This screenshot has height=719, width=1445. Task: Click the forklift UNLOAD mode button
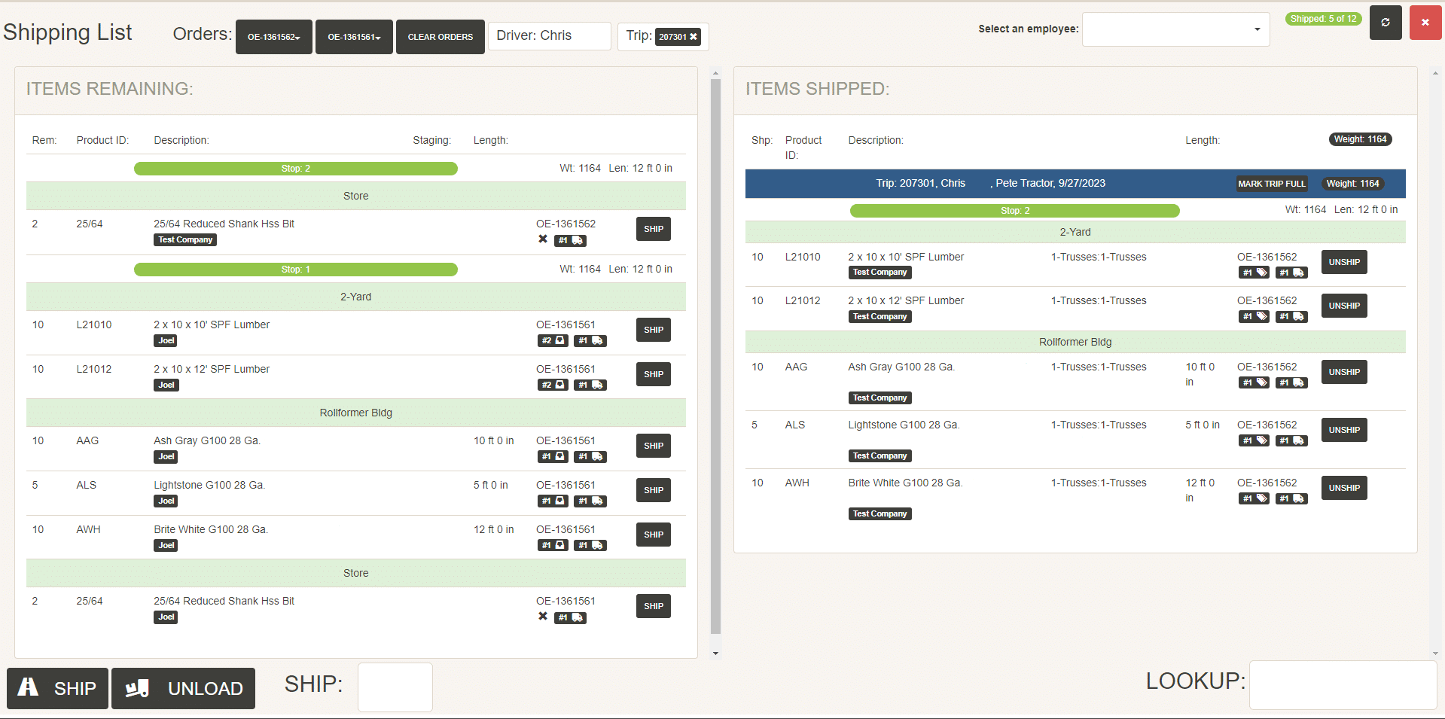click(x=183, y=688)
